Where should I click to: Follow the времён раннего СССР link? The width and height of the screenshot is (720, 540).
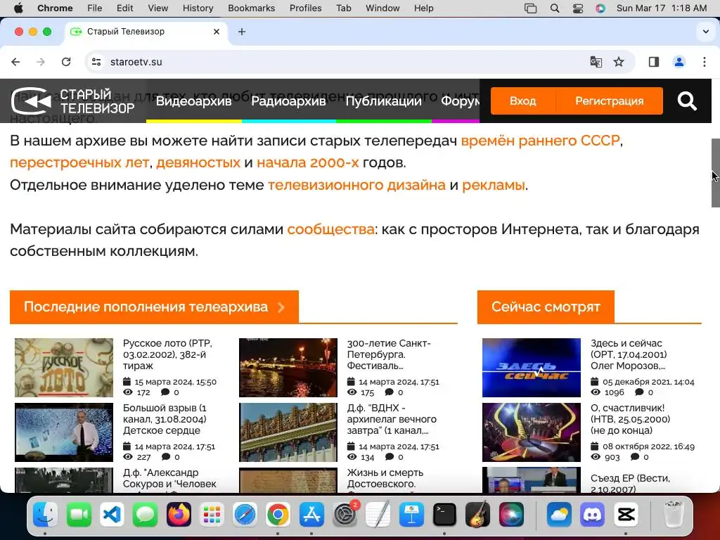pyautogui.click(x=541, y=141)
